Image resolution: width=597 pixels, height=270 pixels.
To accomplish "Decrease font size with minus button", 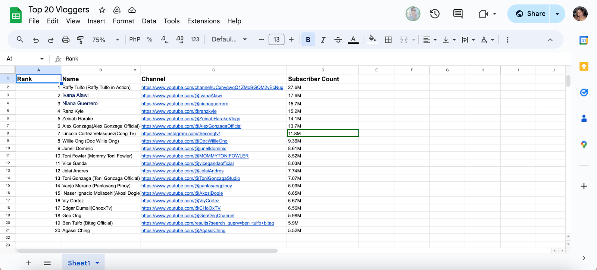I will coord(261,40).
